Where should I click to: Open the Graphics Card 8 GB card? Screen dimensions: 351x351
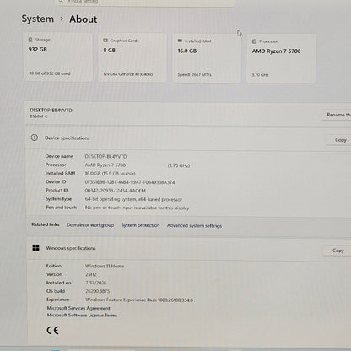(132, 57)
